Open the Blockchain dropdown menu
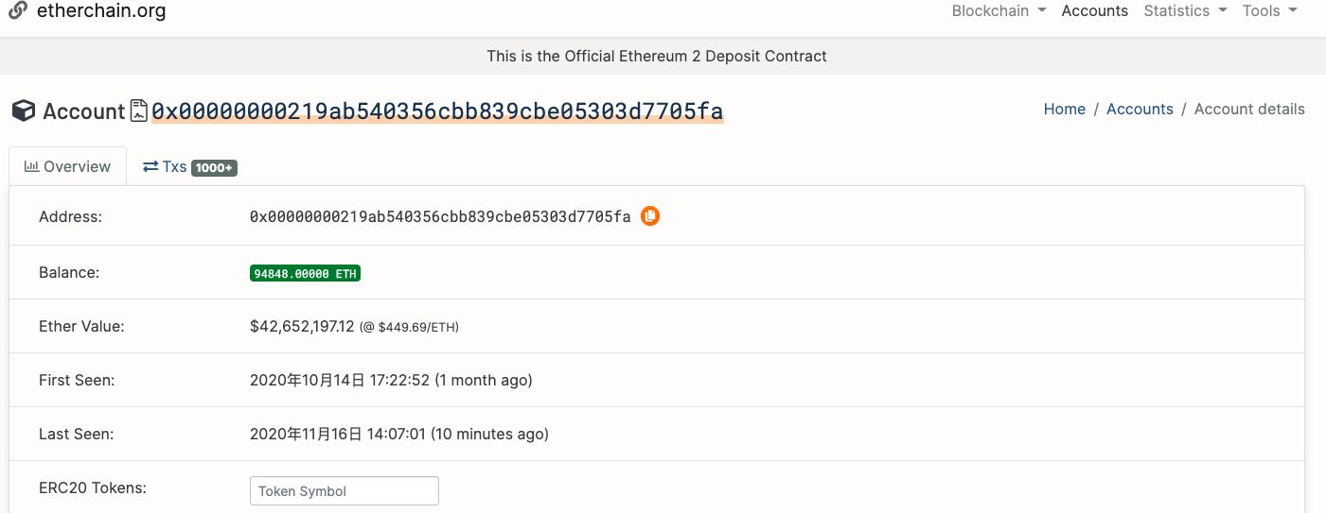Image resolution: width=1326 pixels, height=513 pixels. 999,11
